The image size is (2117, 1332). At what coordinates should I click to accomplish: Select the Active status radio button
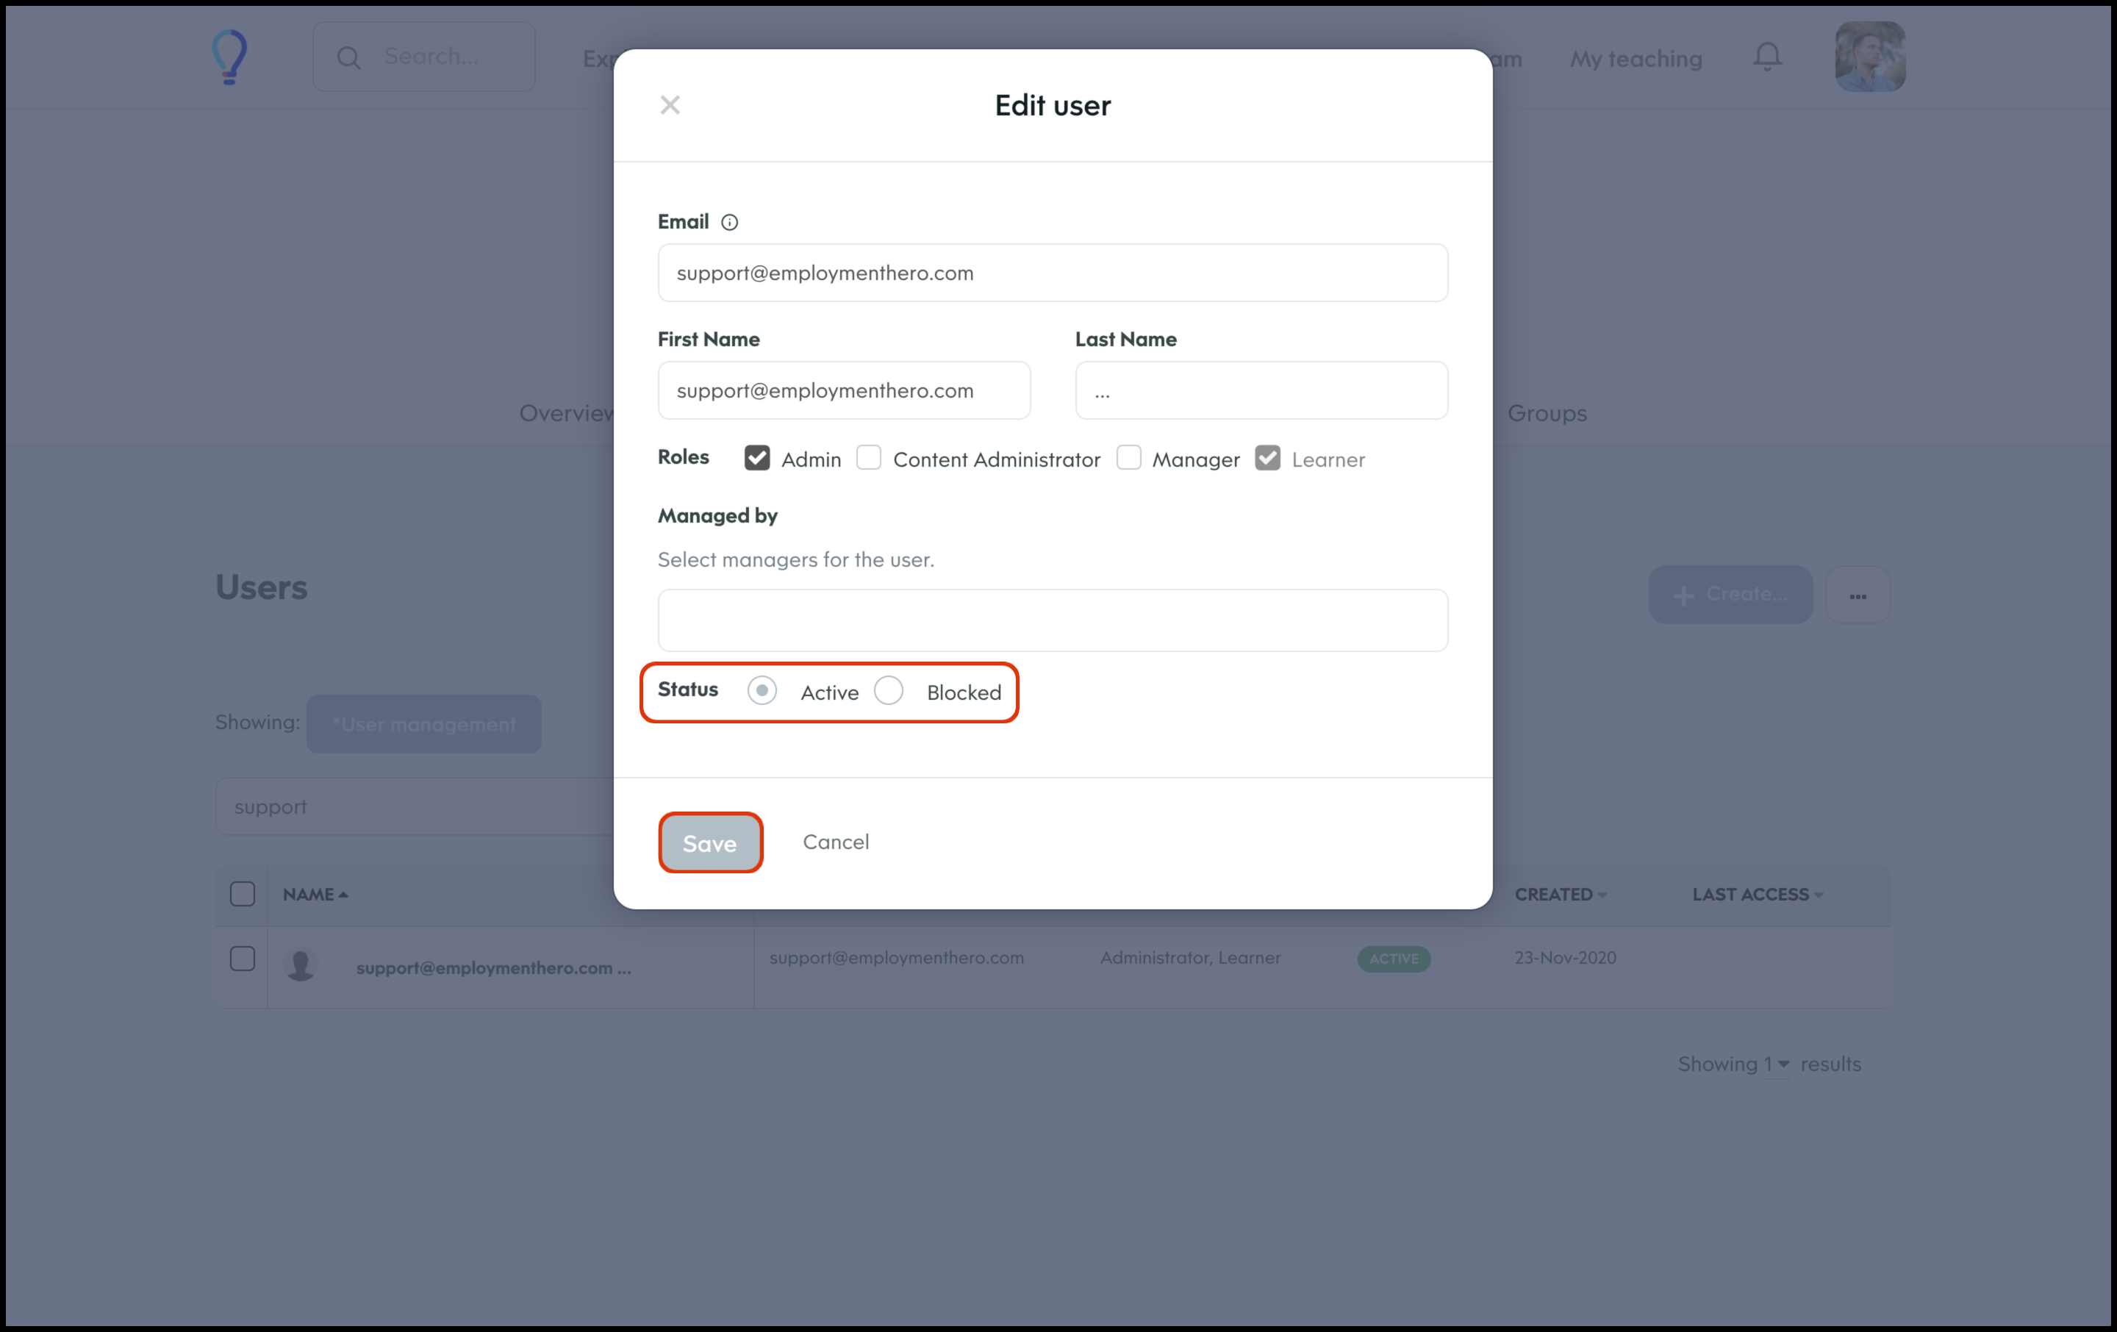tap(762, 691)
